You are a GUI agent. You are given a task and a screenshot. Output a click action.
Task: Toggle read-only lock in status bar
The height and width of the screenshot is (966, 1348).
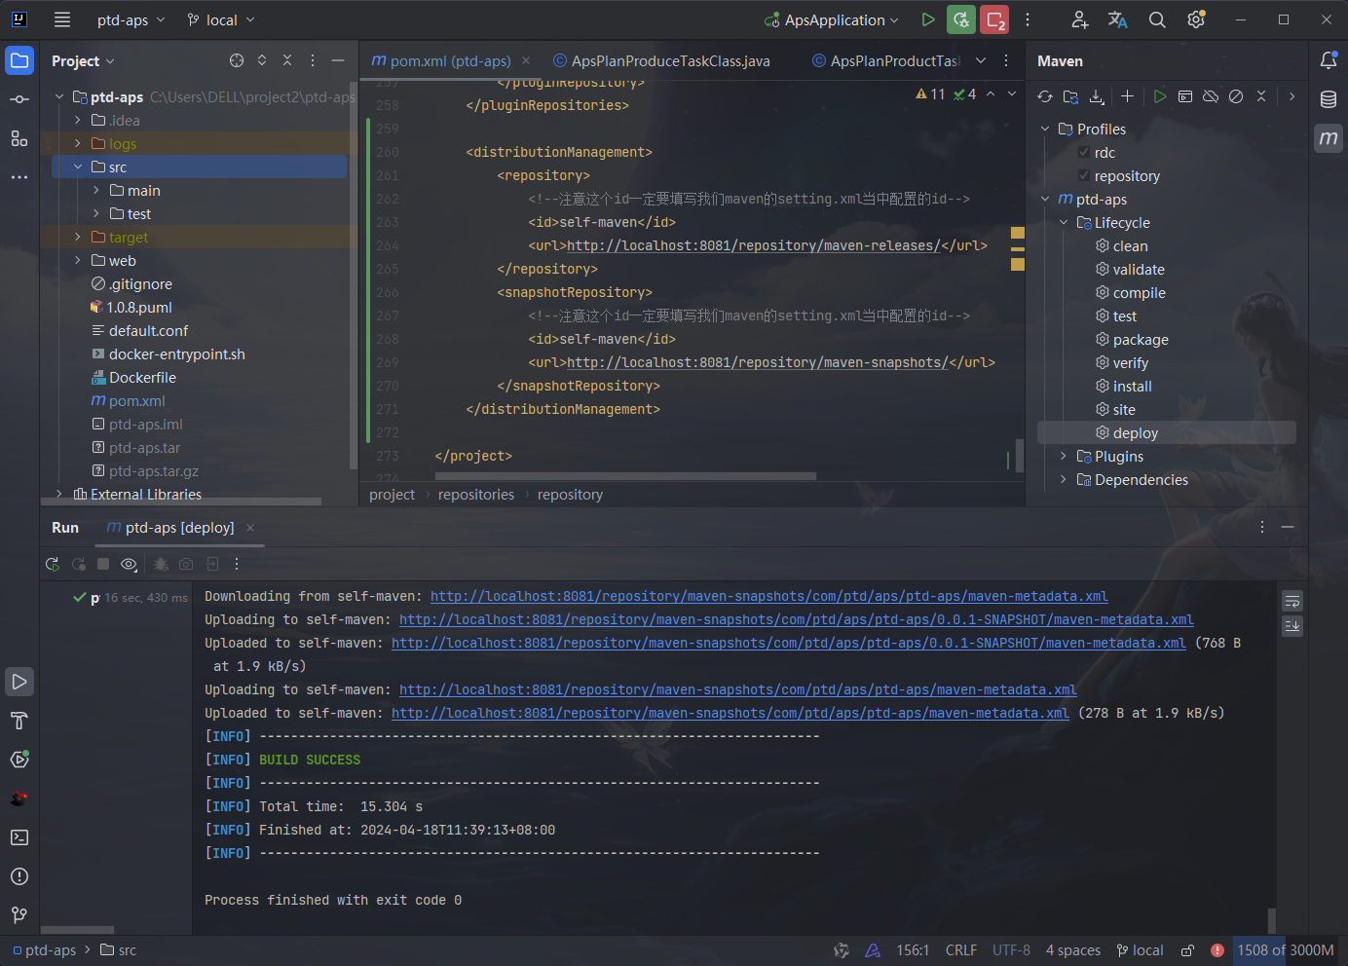click(1187, 950)
